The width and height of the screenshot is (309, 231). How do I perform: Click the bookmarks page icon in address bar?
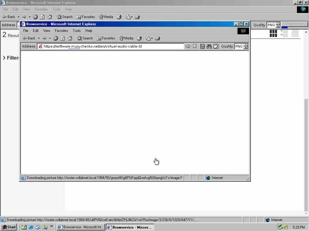point(202,46)
